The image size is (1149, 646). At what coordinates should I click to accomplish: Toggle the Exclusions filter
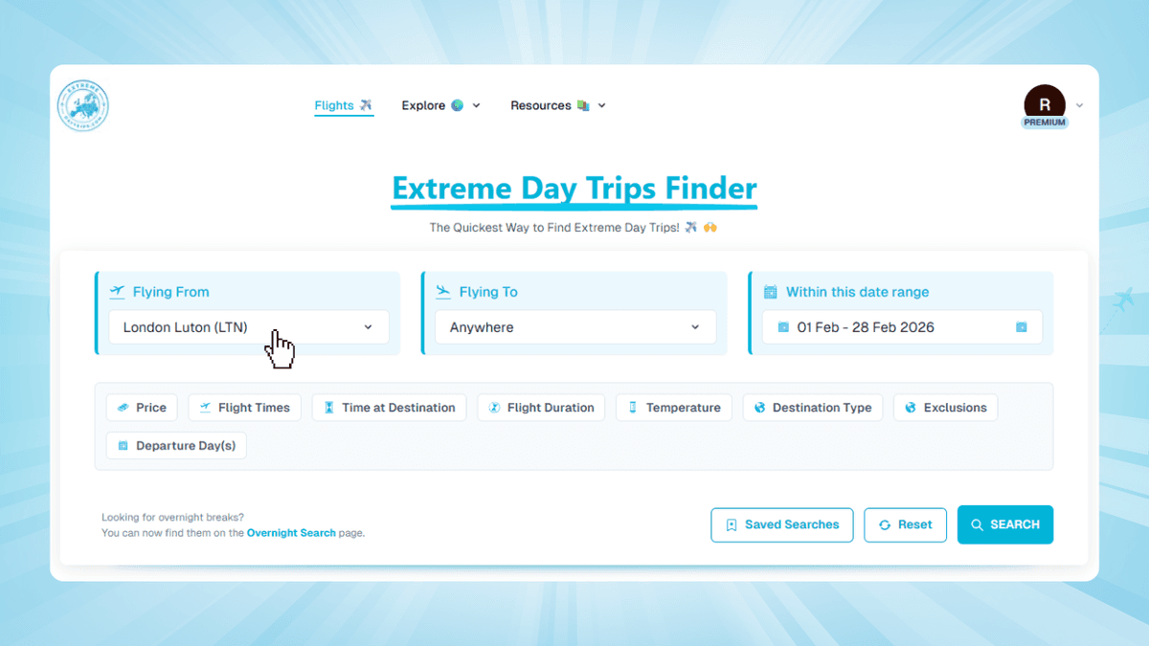945,407
